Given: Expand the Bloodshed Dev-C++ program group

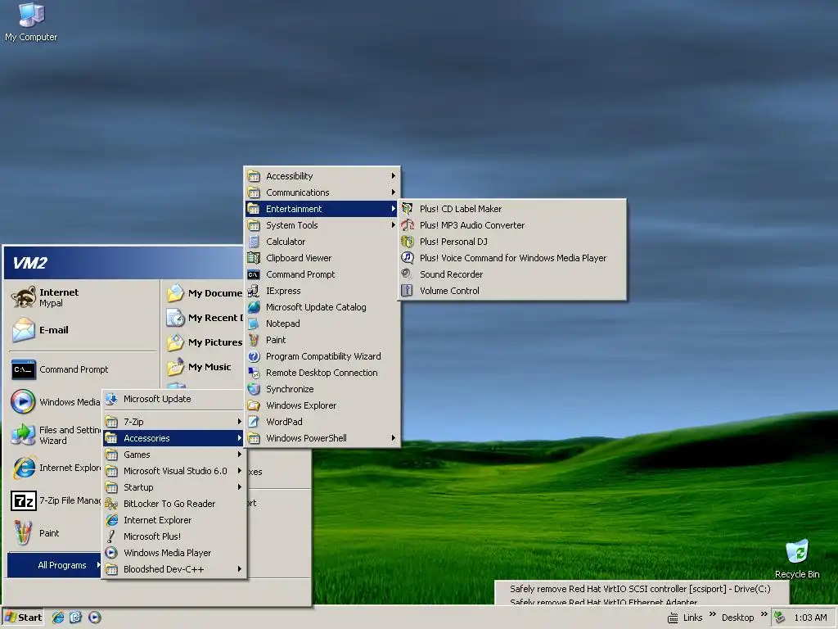Looking at the screenshot, I should pos(173,569).
